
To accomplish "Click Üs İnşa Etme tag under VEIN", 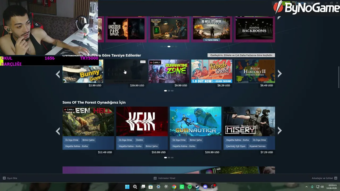I will 125,140.
